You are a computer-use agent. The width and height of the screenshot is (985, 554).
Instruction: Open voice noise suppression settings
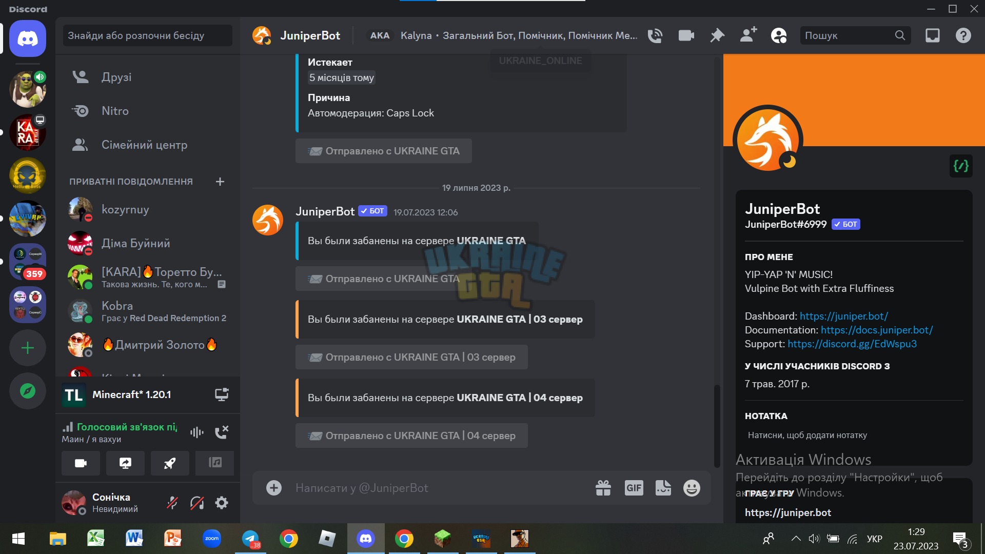[x=197, y=432]
